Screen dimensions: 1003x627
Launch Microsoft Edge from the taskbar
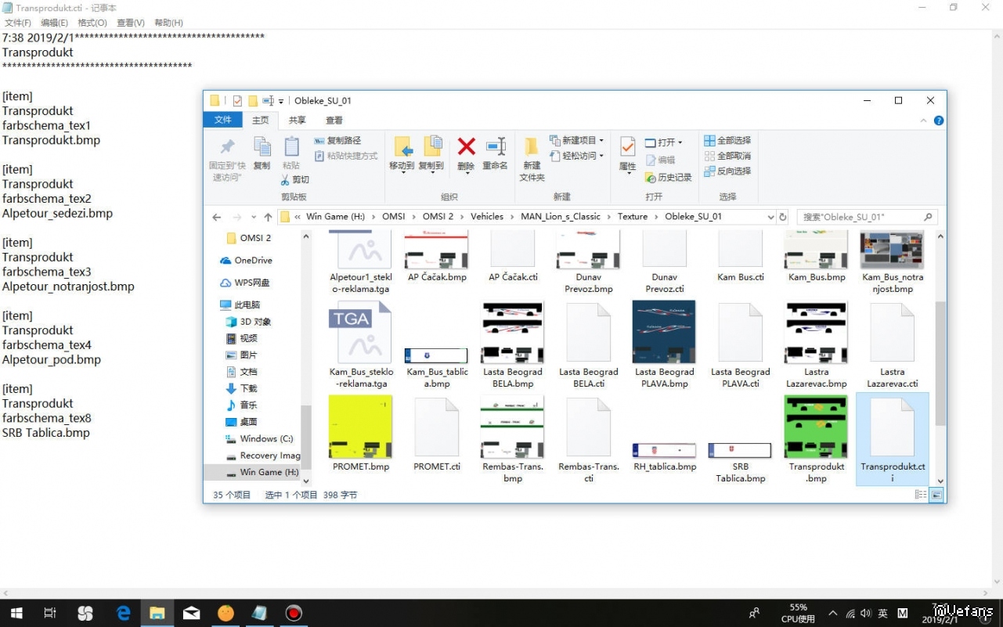123,613
